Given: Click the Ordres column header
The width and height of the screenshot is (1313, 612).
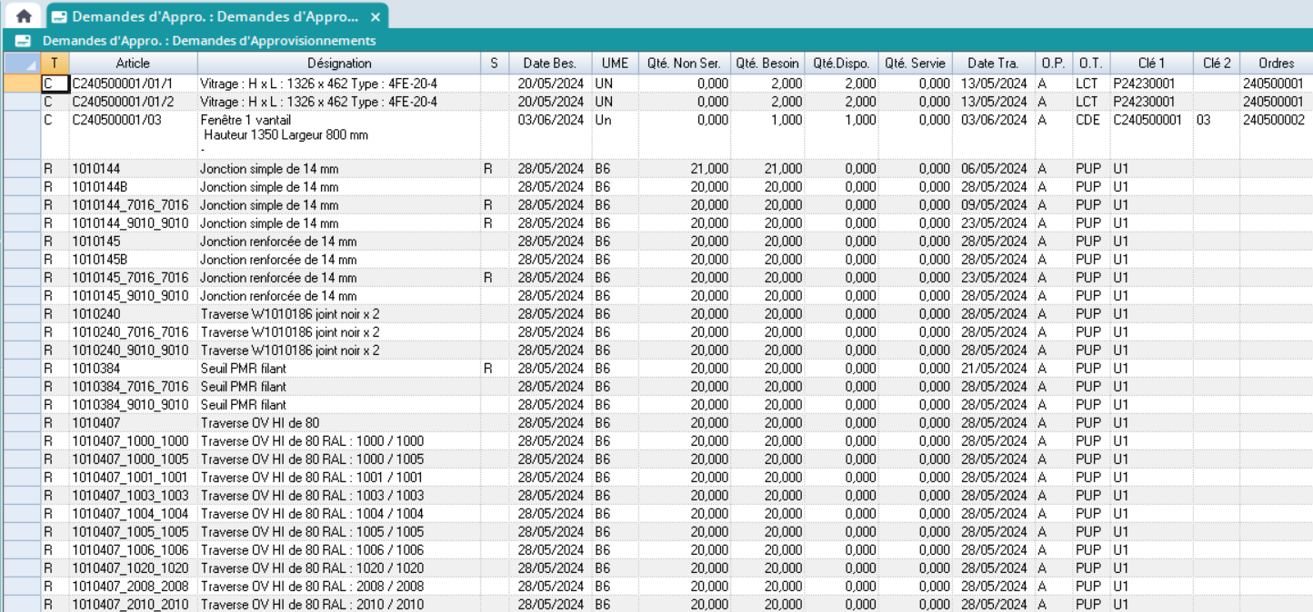Looking at the screenshot, I should coord(1276,64).
